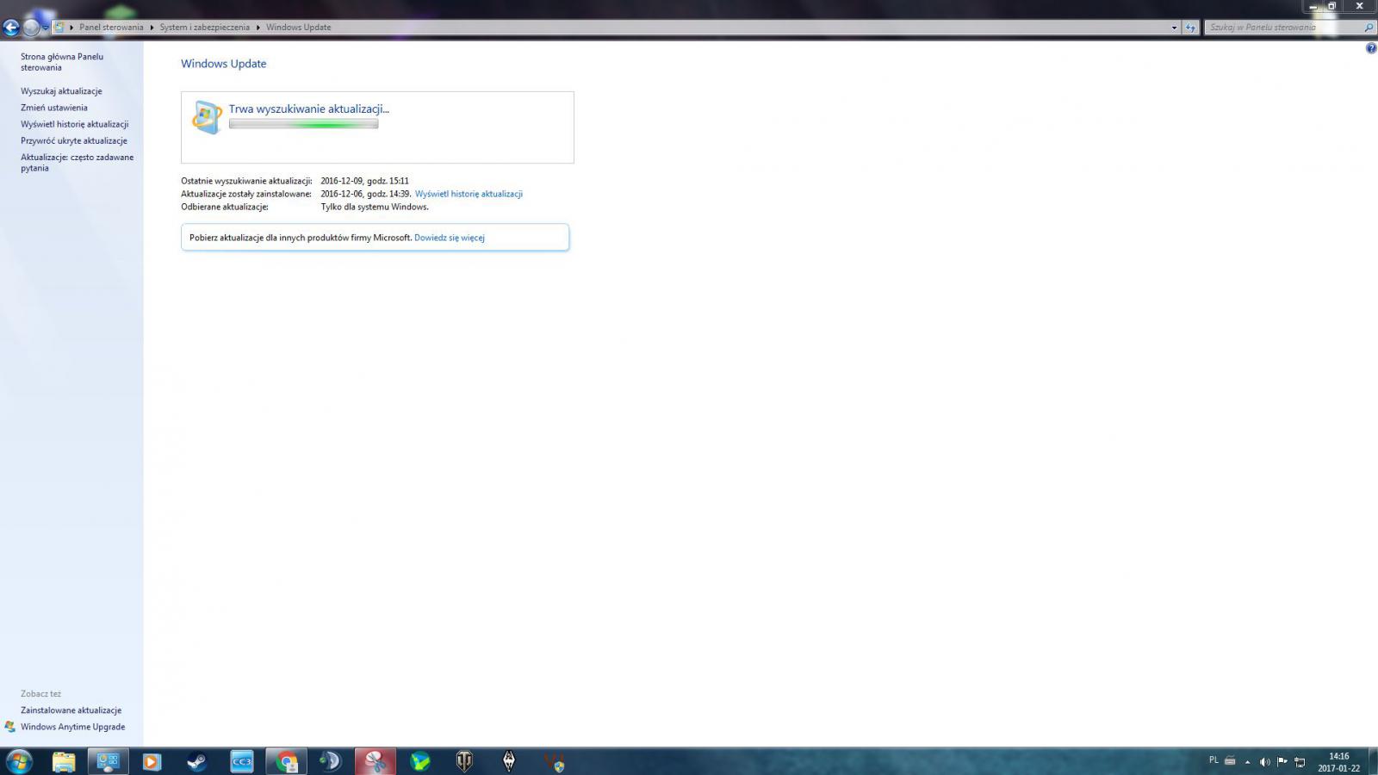Screen dimensions: 1378x775
Task: Click the Show desktop button
Action: tap(1372, 761)
